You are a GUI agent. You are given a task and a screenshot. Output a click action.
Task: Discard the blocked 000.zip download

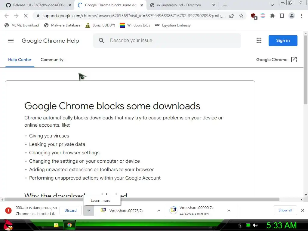(x=70, y=210)
